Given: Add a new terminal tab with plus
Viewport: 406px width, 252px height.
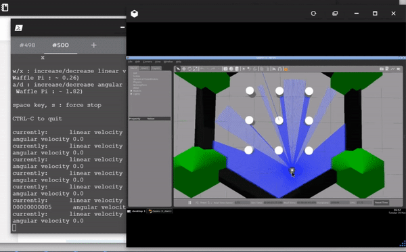Looking at the screenshot, I should pos(94,45).
